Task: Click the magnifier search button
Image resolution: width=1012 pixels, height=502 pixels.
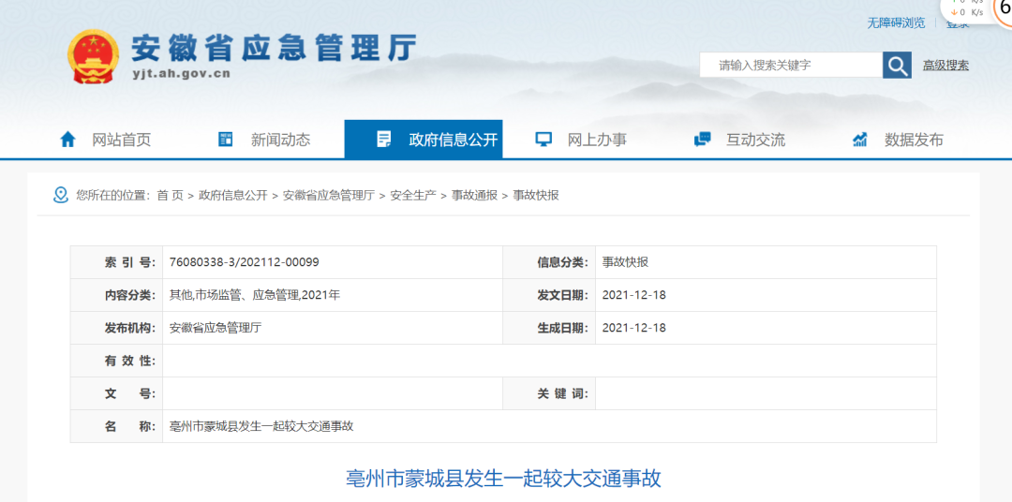Action: coord(897,66)
